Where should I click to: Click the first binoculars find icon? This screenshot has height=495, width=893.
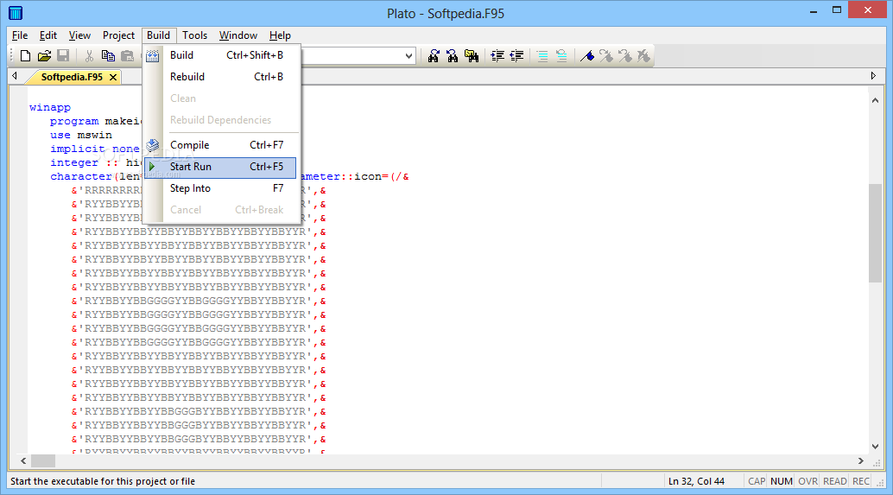click(434, 56)
